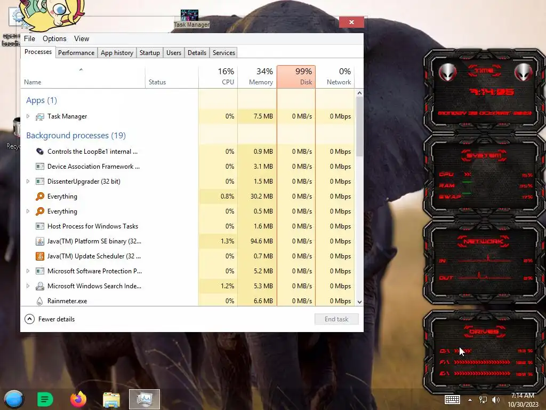Image resolution: width=546 pixels, height=410 pixels.
Task: Launch Firefox from the taskbar
Action: (78, 399)
